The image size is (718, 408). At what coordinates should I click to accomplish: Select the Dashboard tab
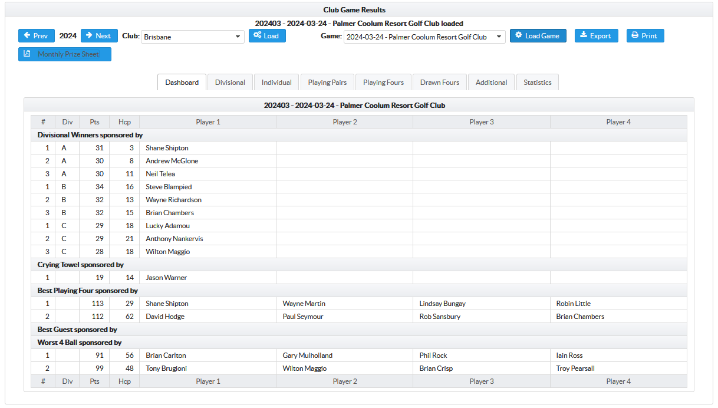click(182, 83)
